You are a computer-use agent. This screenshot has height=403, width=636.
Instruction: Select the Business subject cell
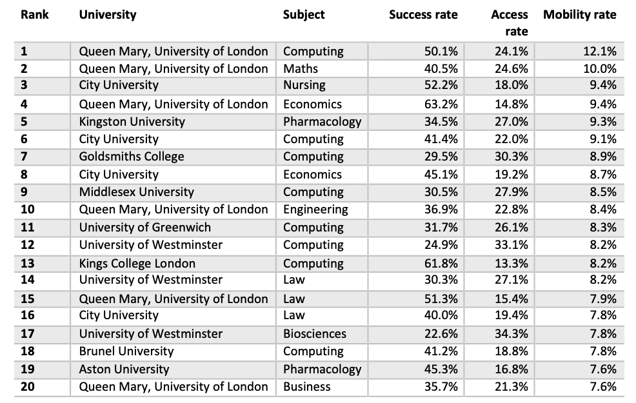click(307, 387)
